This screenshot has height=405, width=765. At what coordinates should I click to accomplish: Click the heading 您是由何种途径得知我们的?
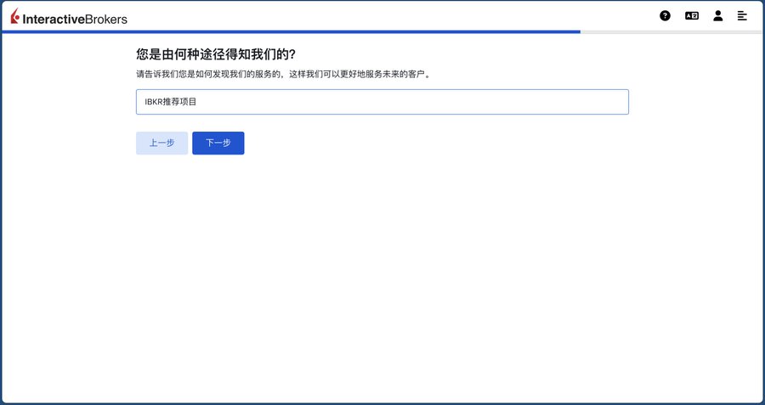pyautogui.click(x=216, y=54)
